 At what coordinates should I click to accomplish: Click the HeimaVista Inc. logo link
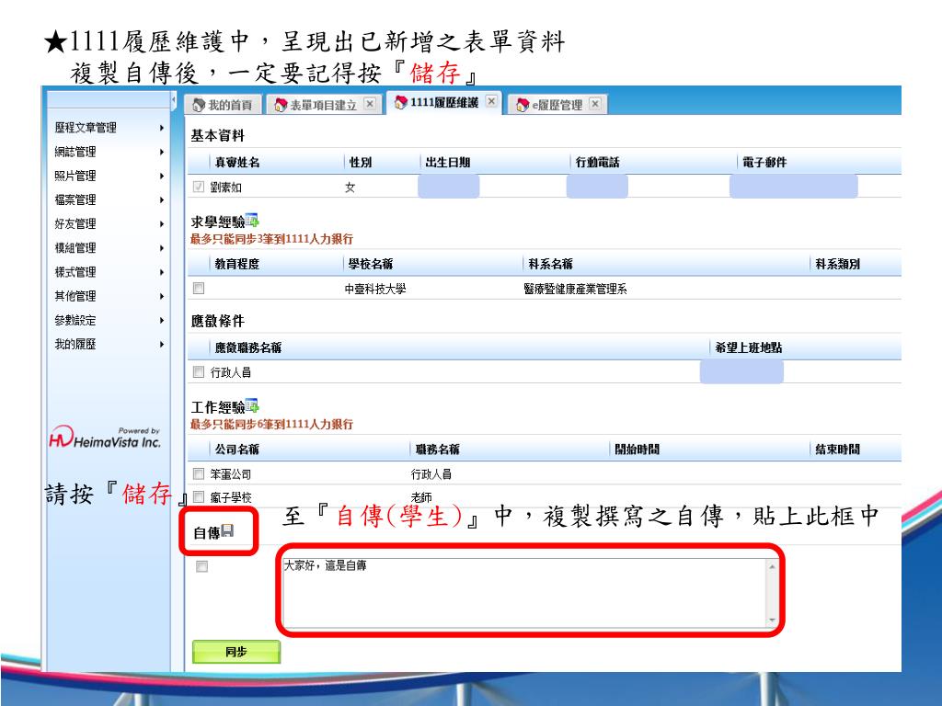(x=105, y=438)
